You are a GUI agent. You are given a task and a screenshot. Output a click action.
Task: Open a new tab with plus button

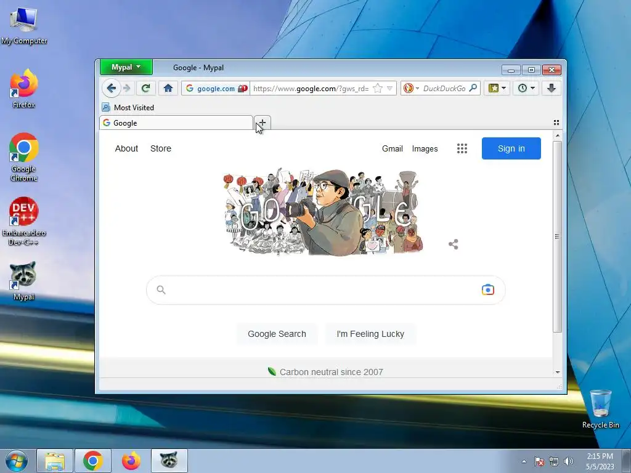click(x=263, y=123)
